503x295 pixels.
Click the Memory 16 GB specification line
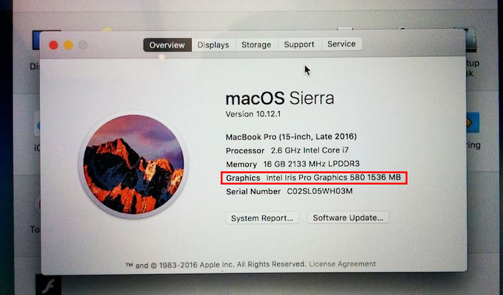293,164
